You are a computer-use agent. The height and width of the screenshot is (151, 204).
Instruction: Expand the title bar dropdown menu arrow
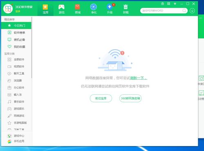pyautogui.click(x=175, y=4)
